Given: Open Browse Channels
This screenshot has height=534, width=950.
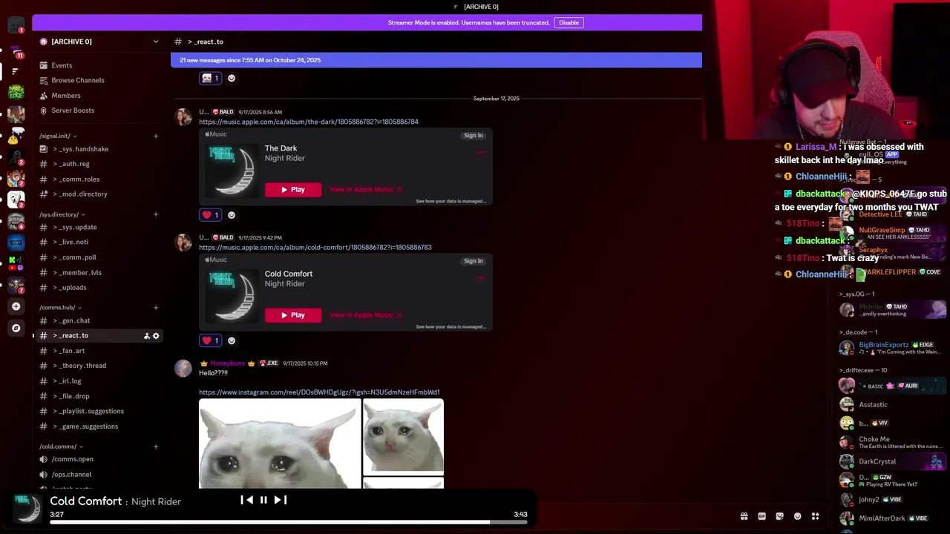Looking at the screenshot, I should [x=77, y=80].
